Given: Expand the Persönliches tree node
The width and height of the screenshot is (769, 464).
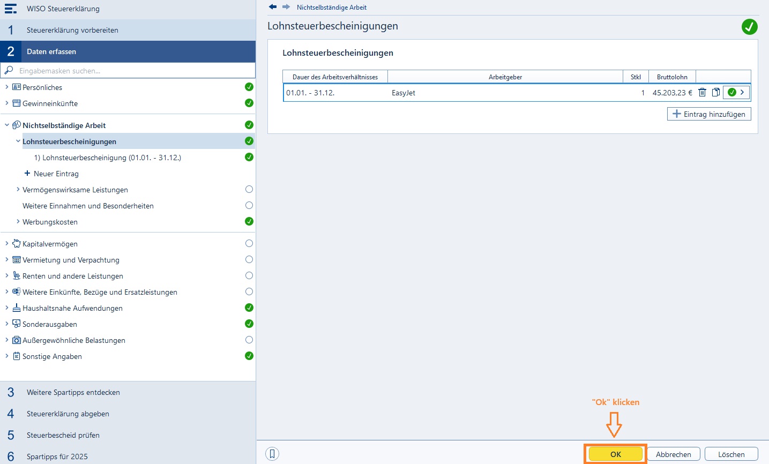Looking at the screenshot, I should (6, 87).
